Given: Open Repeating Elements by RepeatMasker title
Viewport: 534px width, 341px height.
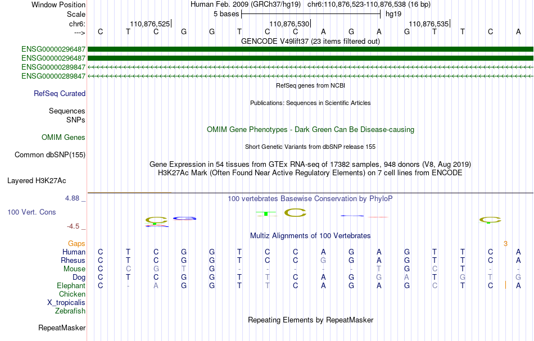Looking at the screenshot, I should (x=310, y=320).
